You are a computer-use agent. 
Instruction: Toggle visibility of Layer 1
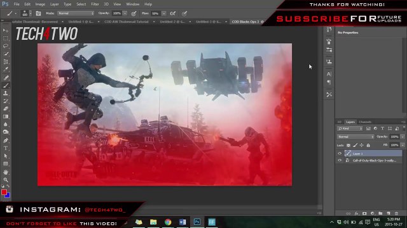coord(340,153)
